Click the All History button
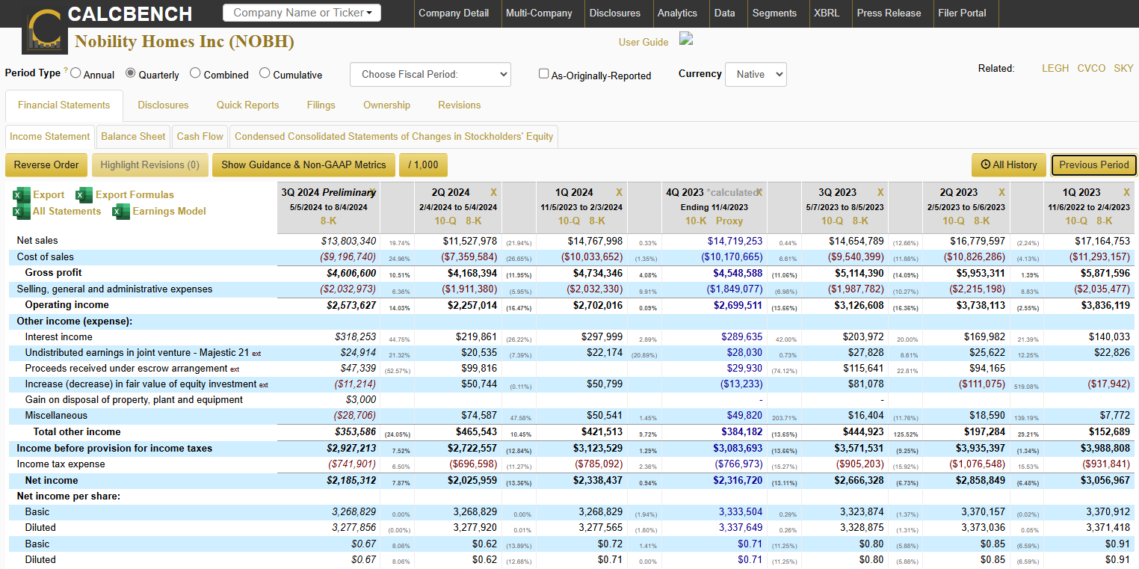 tap(1008, 165)
